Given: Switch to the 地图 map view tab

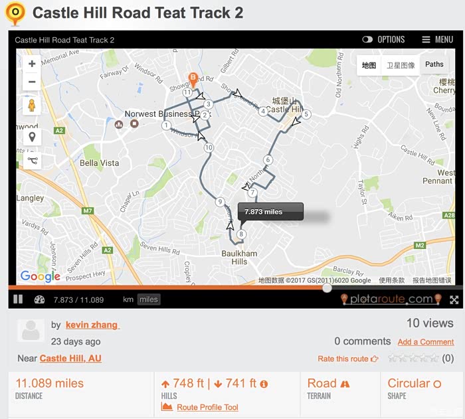Looking at the screenshot, I should (369, 65).
